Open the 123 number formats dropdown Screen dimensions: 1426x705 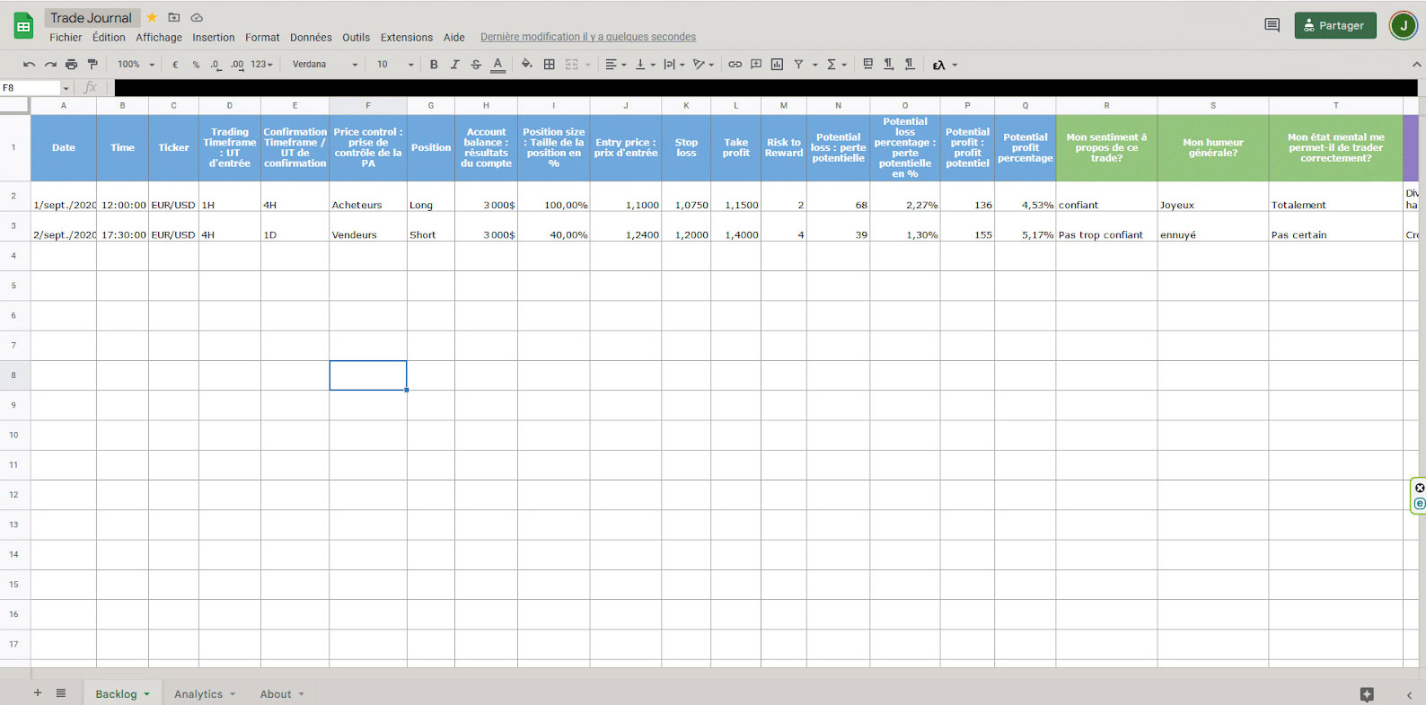click(262, 65)
